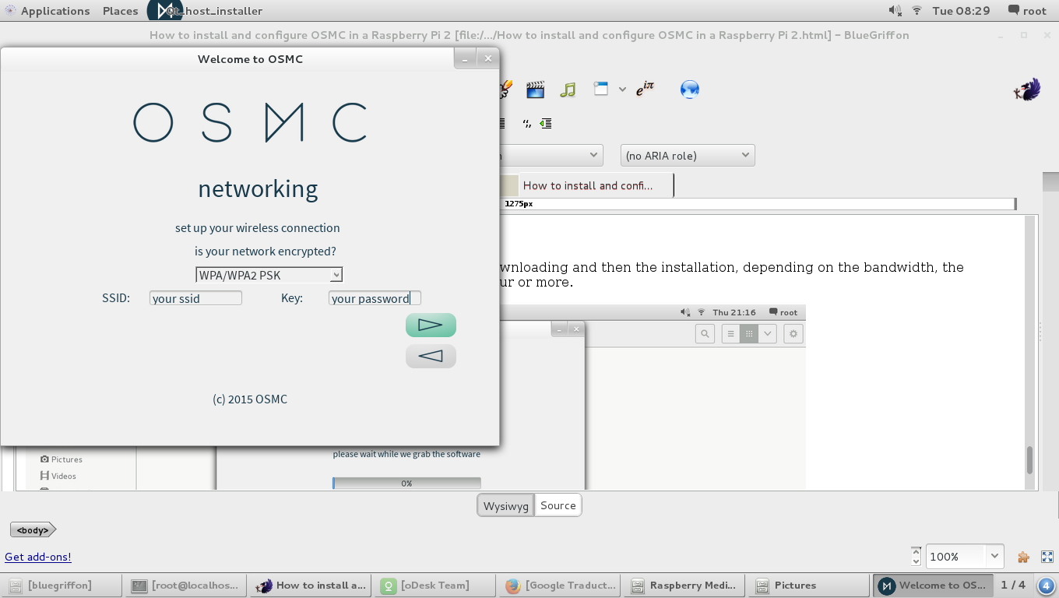This screenshot has width=1059, height=598.
Task: Switch to Welcome to OS... taskbar entry
Action: point(933,586)
